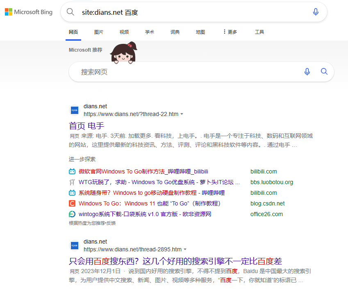Image resolution: width=348 pixels, height=294 pixels.
Task: Open the 工具 menu
Action: point(259,32)
